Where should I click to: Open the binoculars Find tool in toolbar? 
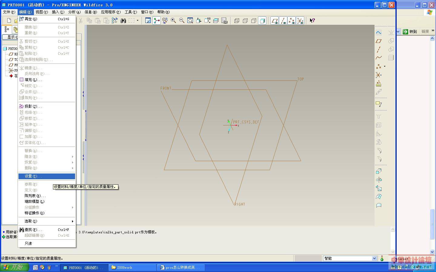(x=123, y=21)
